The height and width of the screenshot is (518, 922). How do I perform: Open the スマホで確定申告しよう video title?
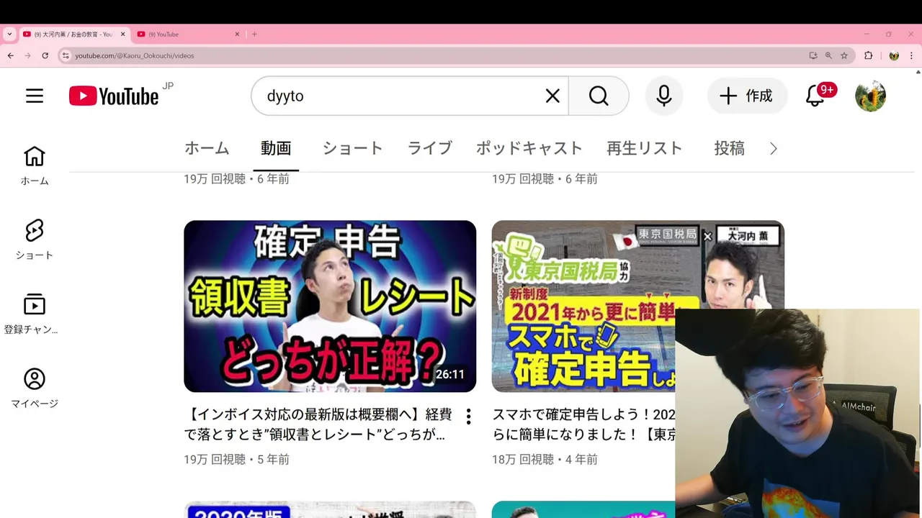(583, 424)
